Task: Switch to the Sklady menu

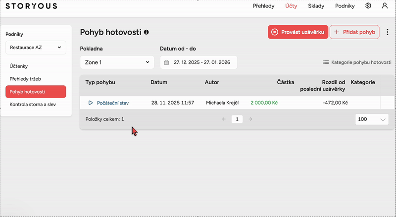Action: coord(316,6)
